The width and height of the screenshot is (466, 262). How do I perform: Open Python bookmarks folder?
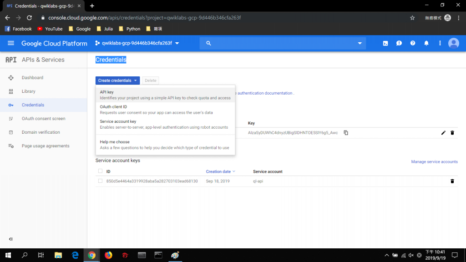tap(130, 29)
